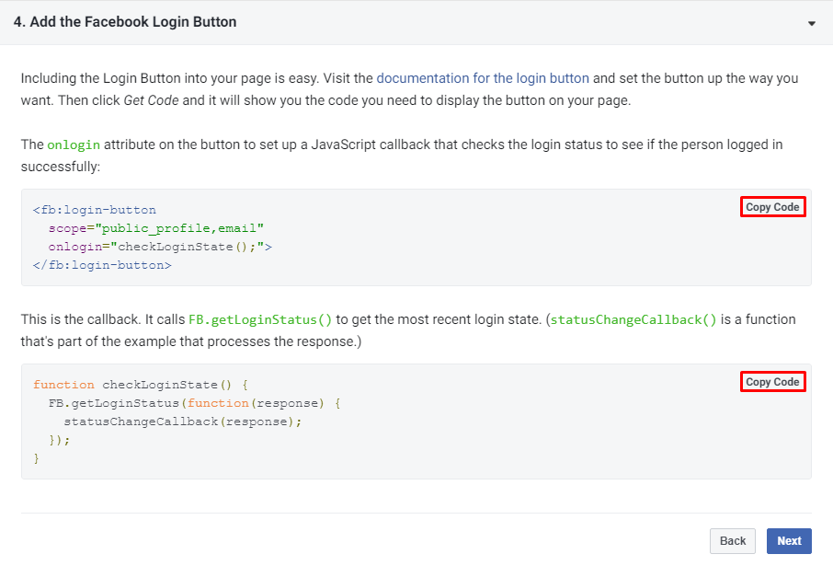Click the inline "FB.getLoginStatus()" code text
The image size is (833, 566).
pyautogui.click(x=260, y=319)
